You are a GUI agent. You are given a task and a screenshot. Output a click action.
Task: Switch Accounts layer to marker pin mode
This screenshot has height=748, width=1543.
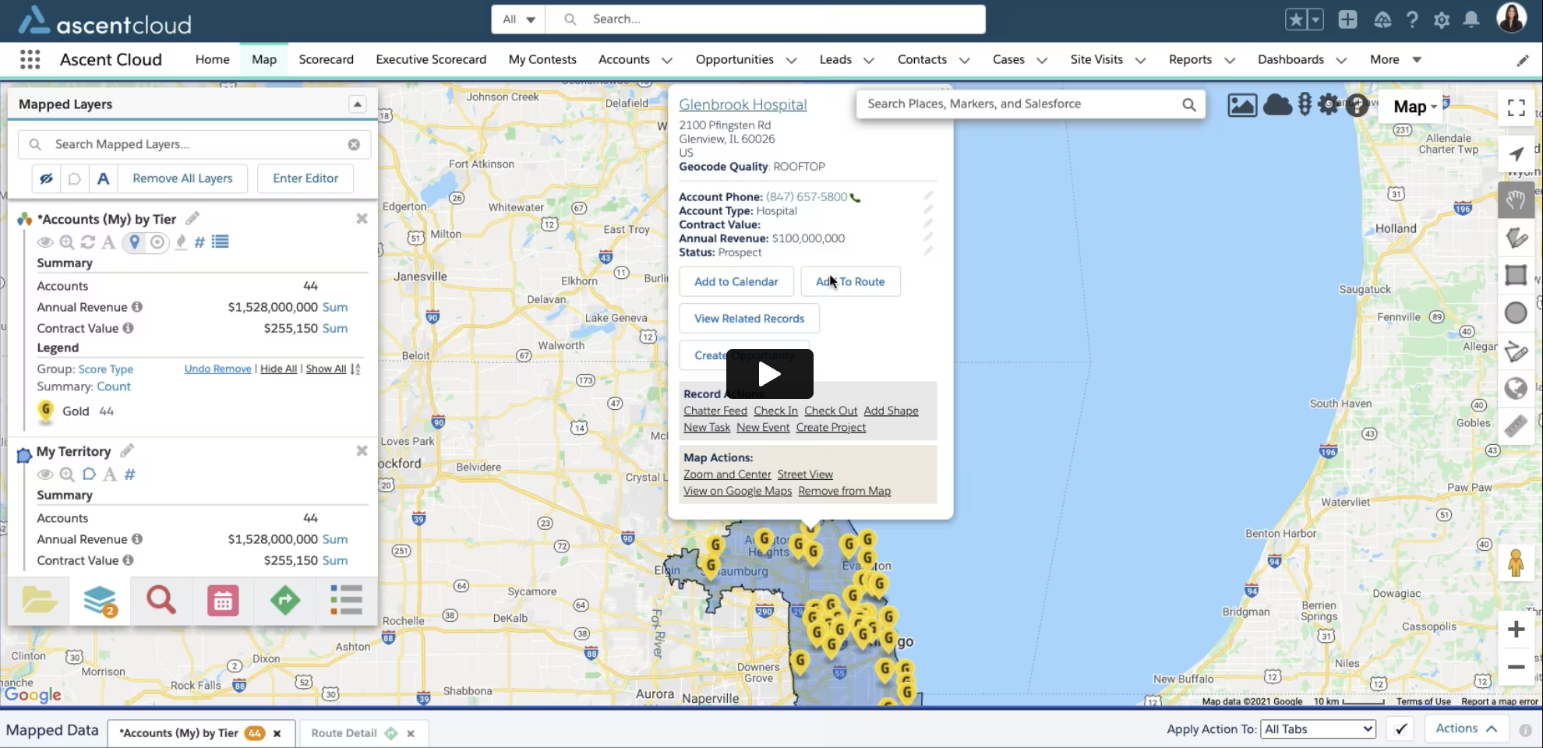(135, 242)
